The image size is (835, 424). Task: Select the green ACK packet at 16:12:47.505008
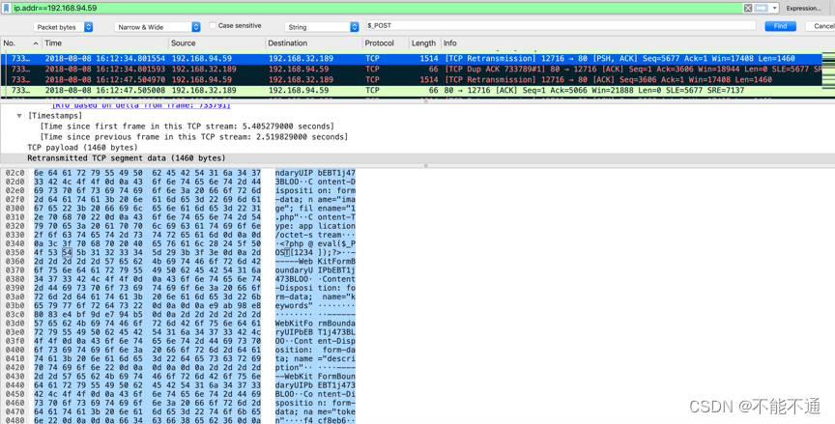(x=411, y=91)
